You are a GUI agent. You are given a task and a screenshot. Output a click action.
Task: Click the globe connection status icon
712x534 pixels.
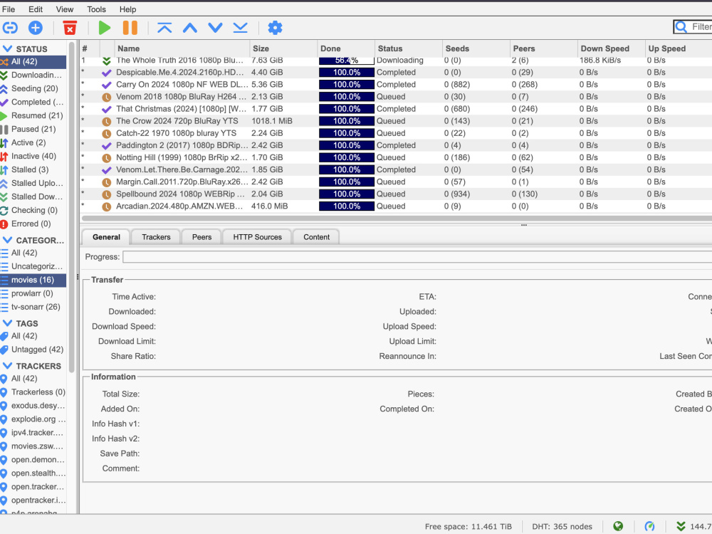point(617,526)
